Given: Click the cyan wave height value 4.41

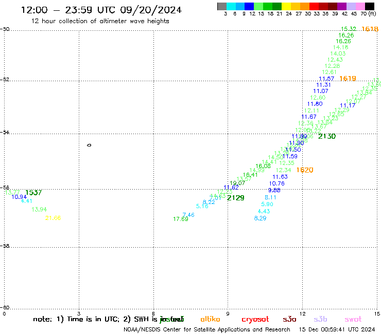Looking at the screenshot, I should 26,201.
